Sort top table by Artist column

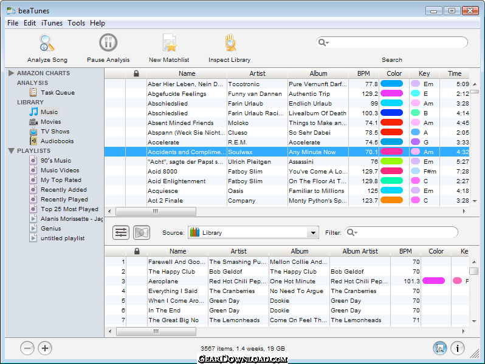257,73
